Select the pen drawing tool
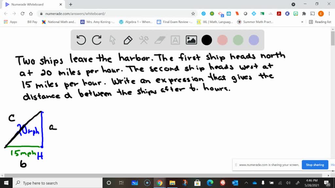Viewport: 335px width, 188px height. pos(128,40)
